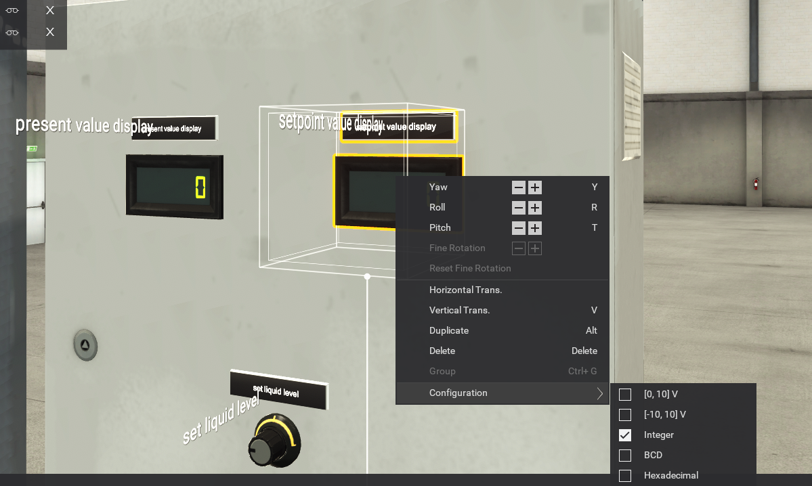Choose Duplicate from the context menu
Screen dimensions: 812x486
click(449, 330)
